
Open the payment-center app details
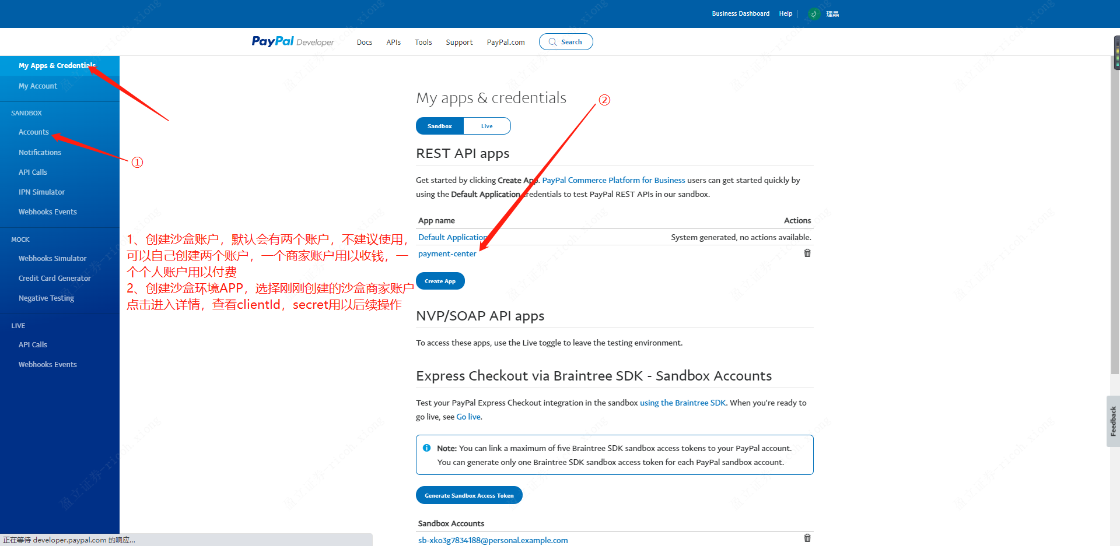click(x=447, y=253)
